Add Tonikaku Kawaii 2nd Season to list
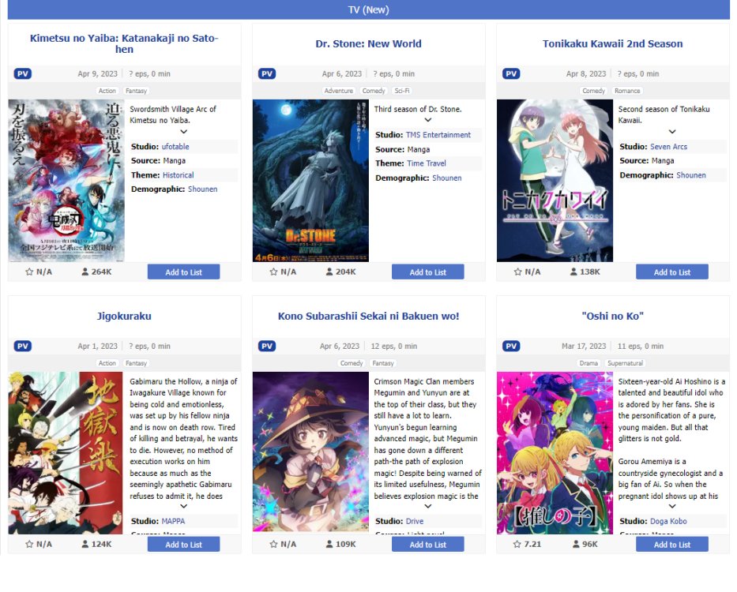The width and height of the screenshot is (737, 592). pyautogui.click(x=672, y=272)
